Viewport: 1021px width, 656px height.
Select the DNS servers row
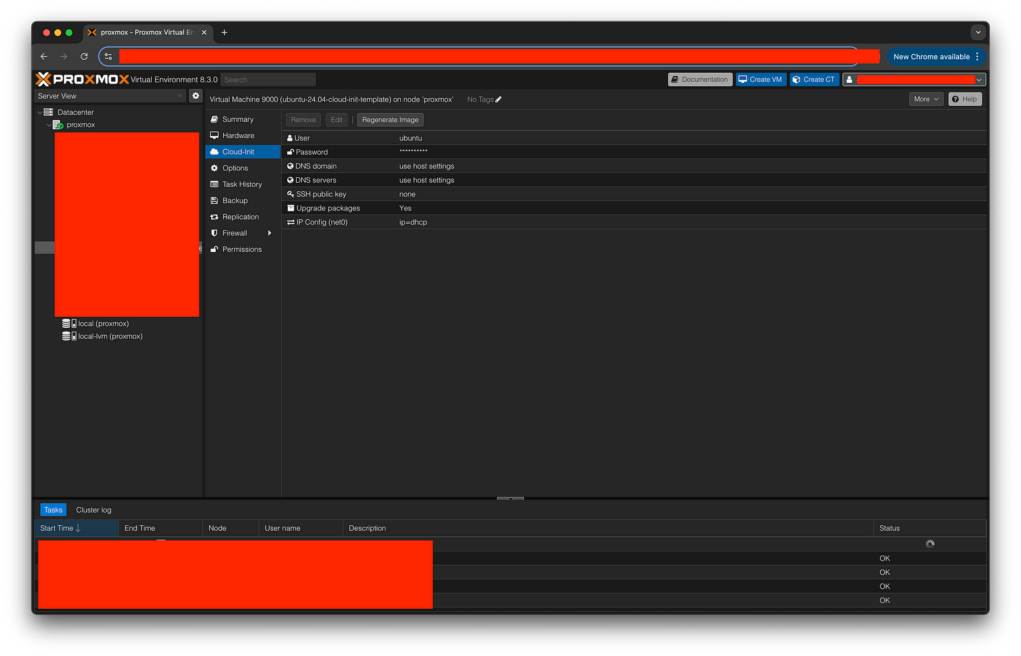634,180
